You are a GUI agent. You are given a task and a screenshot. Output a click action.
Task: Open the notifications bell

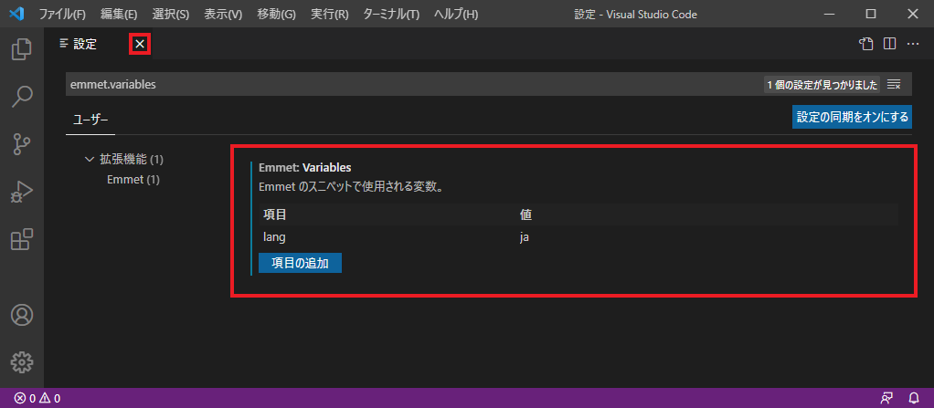[x=914, y=398]
